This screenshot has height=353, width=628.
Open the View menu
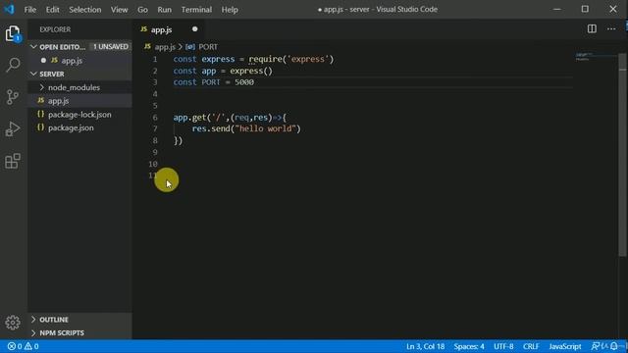click(x=119, y=9)
